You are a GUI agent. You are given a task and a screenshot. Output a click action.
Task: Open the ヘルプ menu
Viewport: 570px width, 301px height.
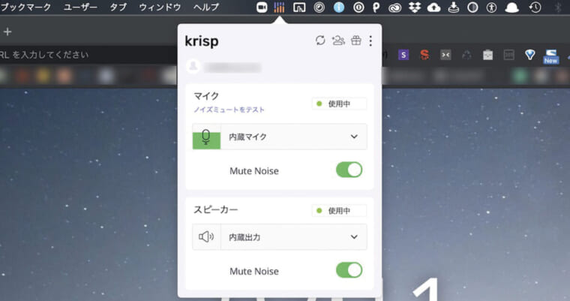(x=206, y=7)
